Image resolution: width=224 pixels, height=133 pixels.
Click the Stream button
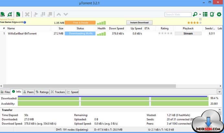click(x=188, y=33)
